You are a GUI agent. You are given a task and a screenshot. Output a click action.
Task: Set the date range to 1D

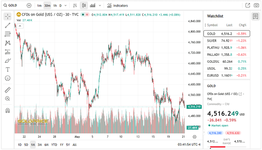[x=20, y=145]
